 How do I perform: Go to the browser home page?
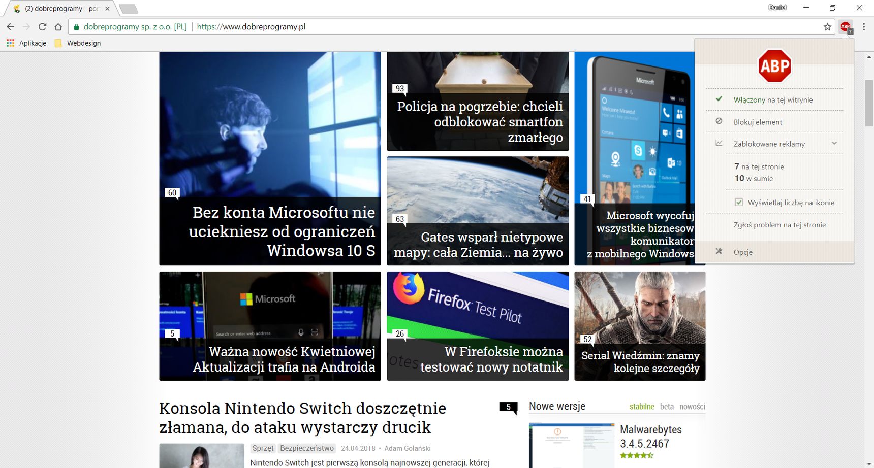(58, 27)
